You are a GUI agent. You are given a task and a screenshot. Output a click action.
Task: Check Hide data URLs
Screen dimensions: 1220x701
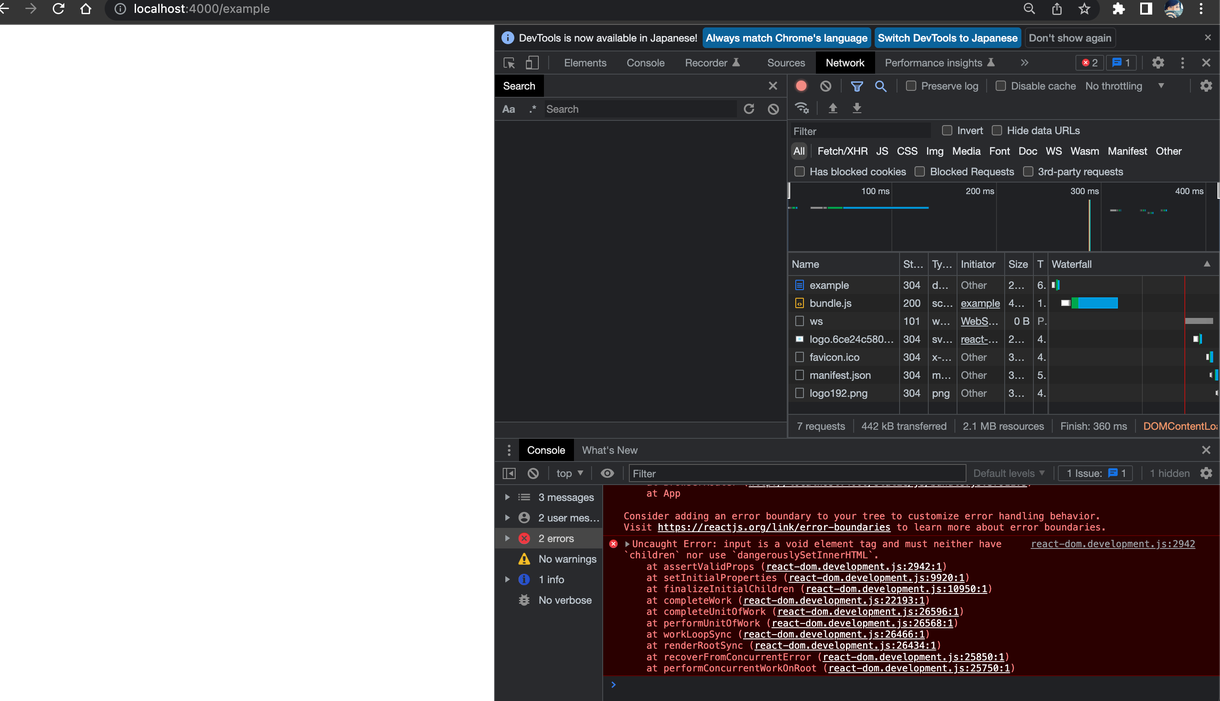click(x=997, y=131)
